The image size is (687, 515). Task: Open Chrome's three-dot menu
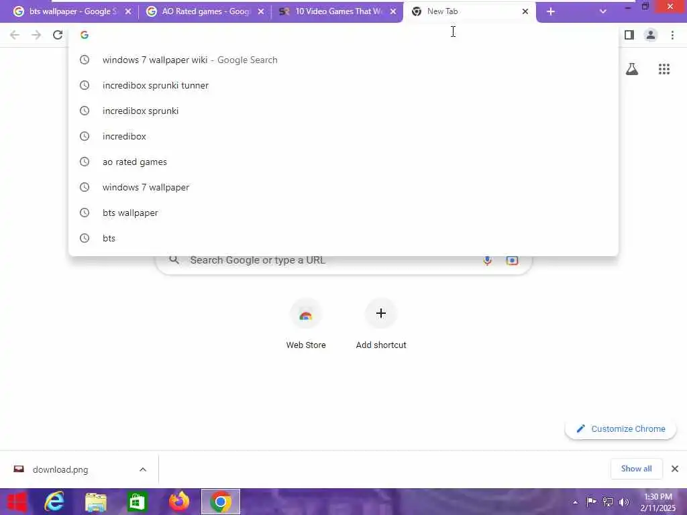pos(672,35)
